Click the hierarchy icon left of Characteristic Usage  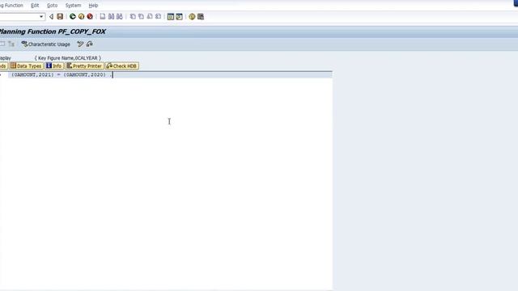[11, 44]
